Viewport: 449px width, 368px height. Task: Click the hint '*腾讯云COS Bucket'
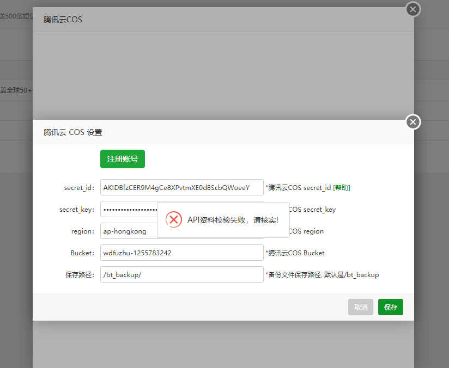click(x=295, y=253)
